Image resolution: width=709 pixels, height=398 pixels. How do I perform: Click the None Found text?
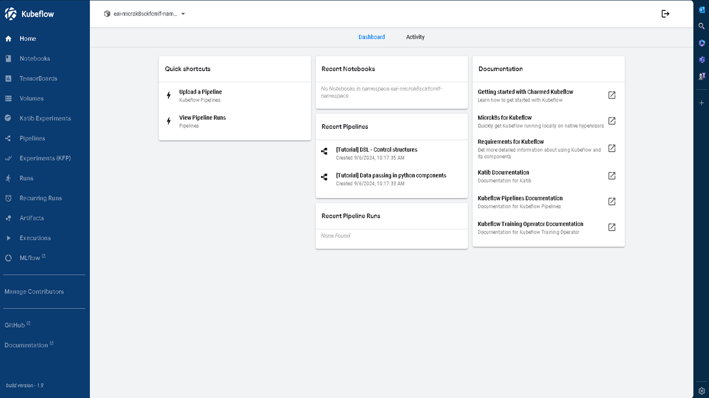point(336,236)
